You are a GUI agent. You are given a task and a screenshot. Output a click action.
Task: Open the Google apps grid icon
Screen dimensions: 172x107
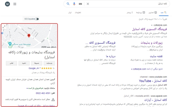pos(15,4)
